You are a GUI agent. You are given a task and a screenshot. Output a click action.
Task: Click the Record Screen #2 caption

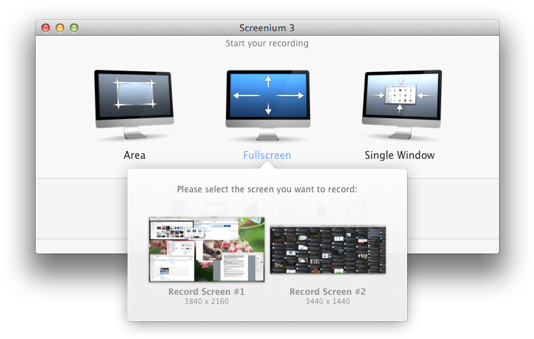point(328,292)
